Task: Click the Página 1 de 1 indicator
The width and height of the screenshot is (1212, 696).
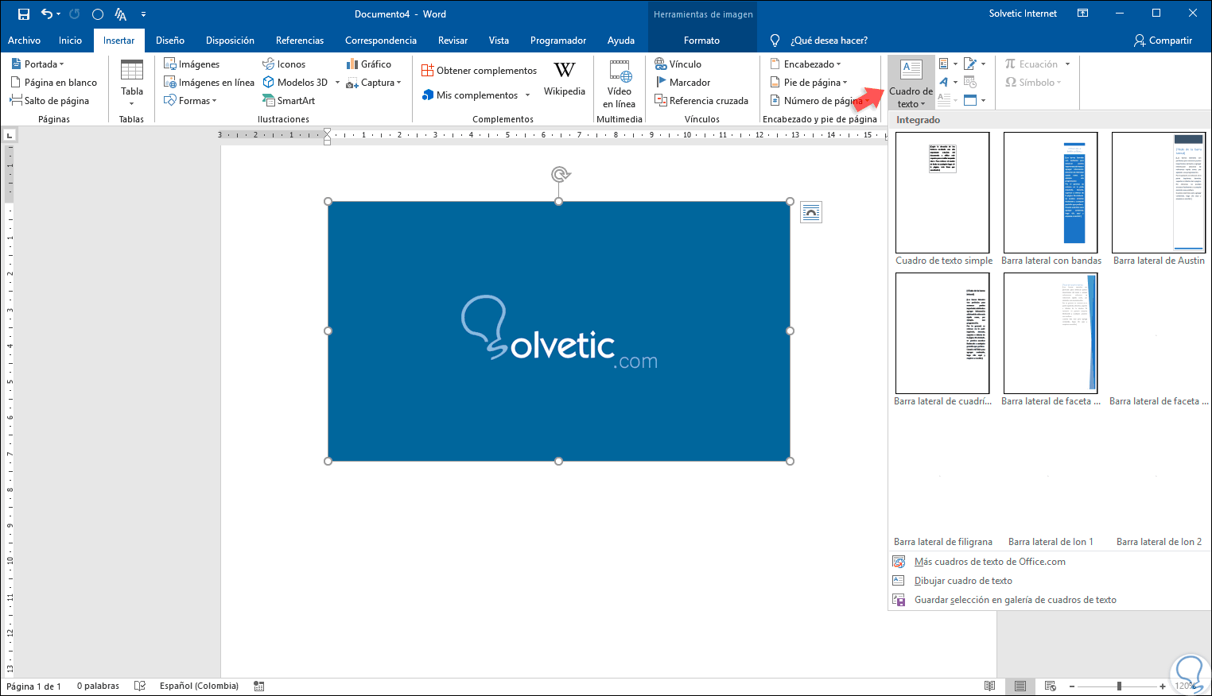Action: (x=33, y=686)
